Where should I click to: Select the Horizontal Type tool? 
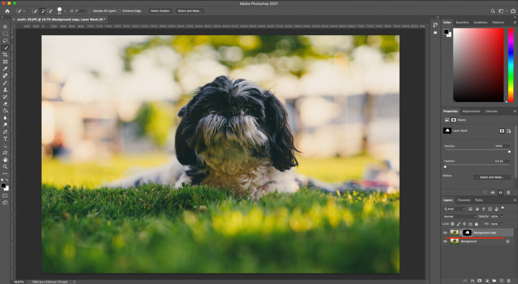5,139
